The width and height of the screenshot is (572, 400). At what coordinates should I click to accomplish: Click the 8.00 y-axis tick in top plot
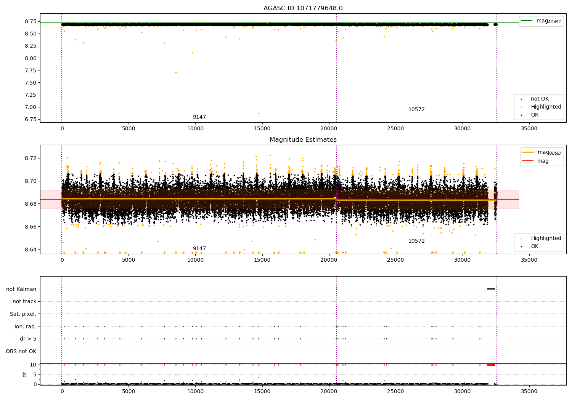[x=30, y=58]
